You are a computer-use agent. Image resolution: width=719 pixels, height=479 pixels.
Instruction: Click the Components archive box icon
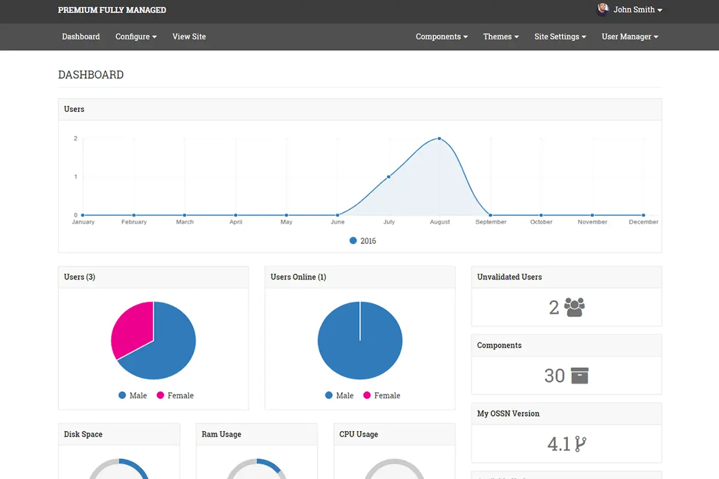click(579, 375)
